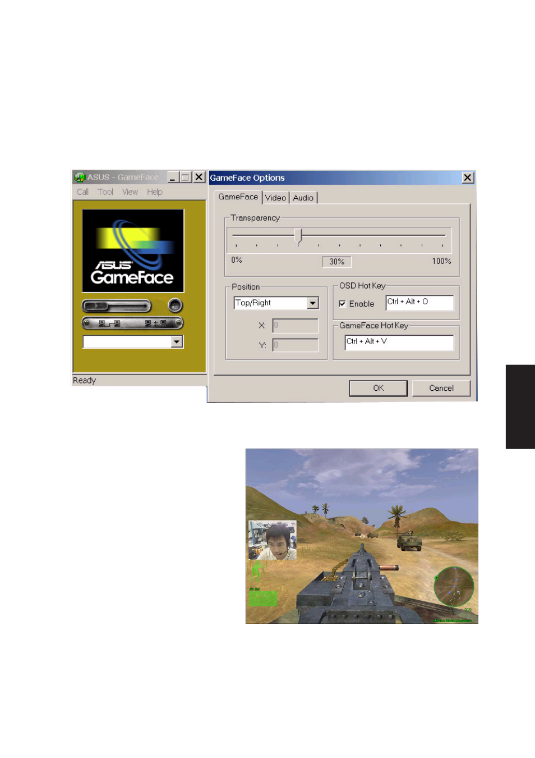Click the disconnect computers icon

pyautogui.click(x=155, y=323)
